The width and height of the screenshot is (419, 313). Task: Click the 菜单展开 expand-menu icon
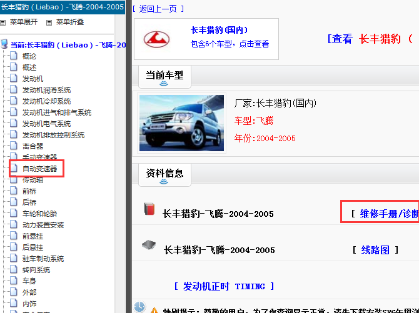3,22
